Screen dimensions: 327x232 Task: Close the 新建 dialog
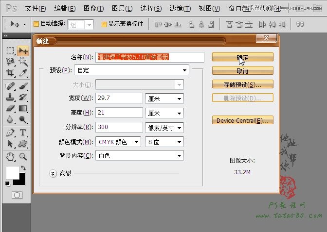[267, 38]
